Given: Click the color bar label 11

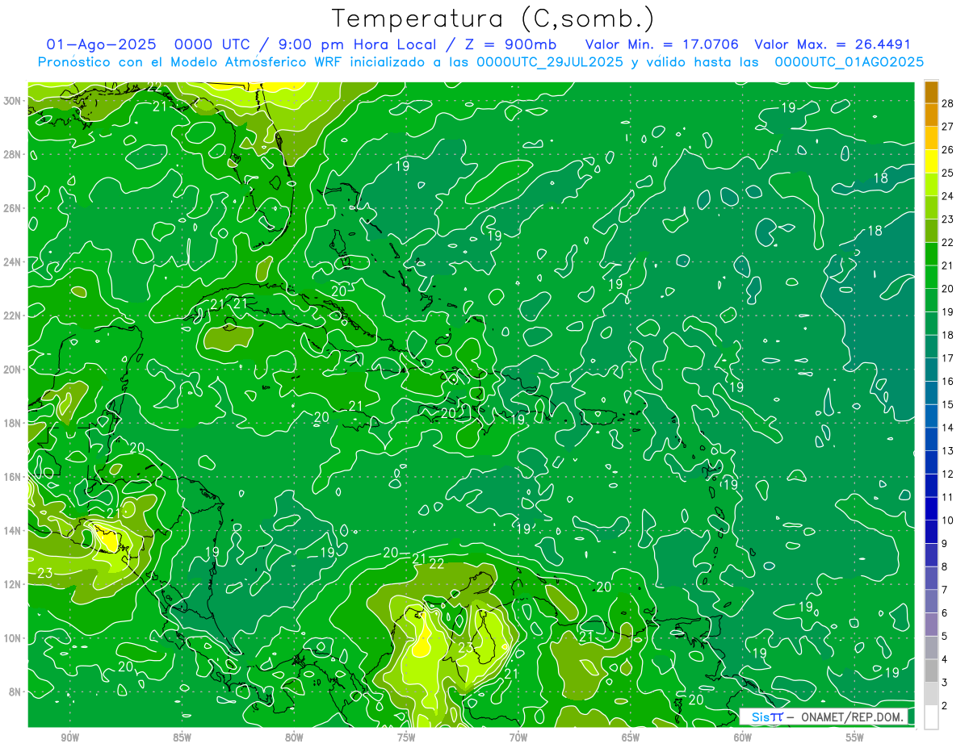Looking at the screenshot, I should pyautogui.click(x=948, y=497).
